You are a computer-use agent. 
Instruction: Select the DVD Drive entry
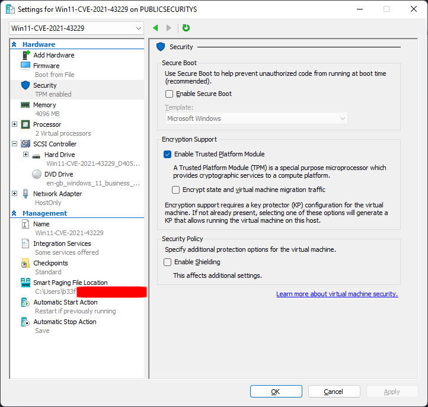(x=59, y=174)
